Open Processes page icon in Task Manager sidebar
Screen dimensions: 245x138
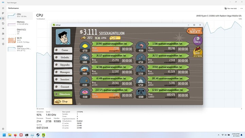coord(3,13)
